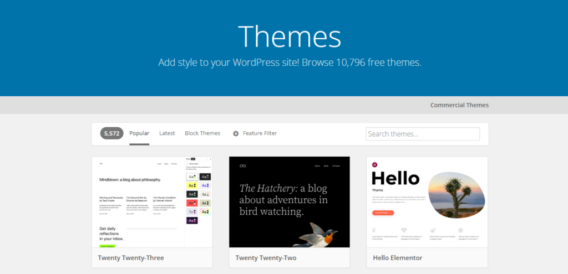
Task: Click the diamond icon in Hello Elementor preview
Action: point(404,230)
